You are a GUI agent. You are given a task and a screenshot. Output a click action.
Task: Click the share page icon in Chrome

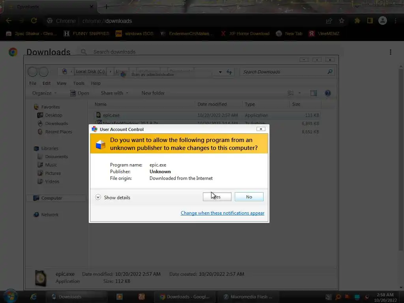329,21
